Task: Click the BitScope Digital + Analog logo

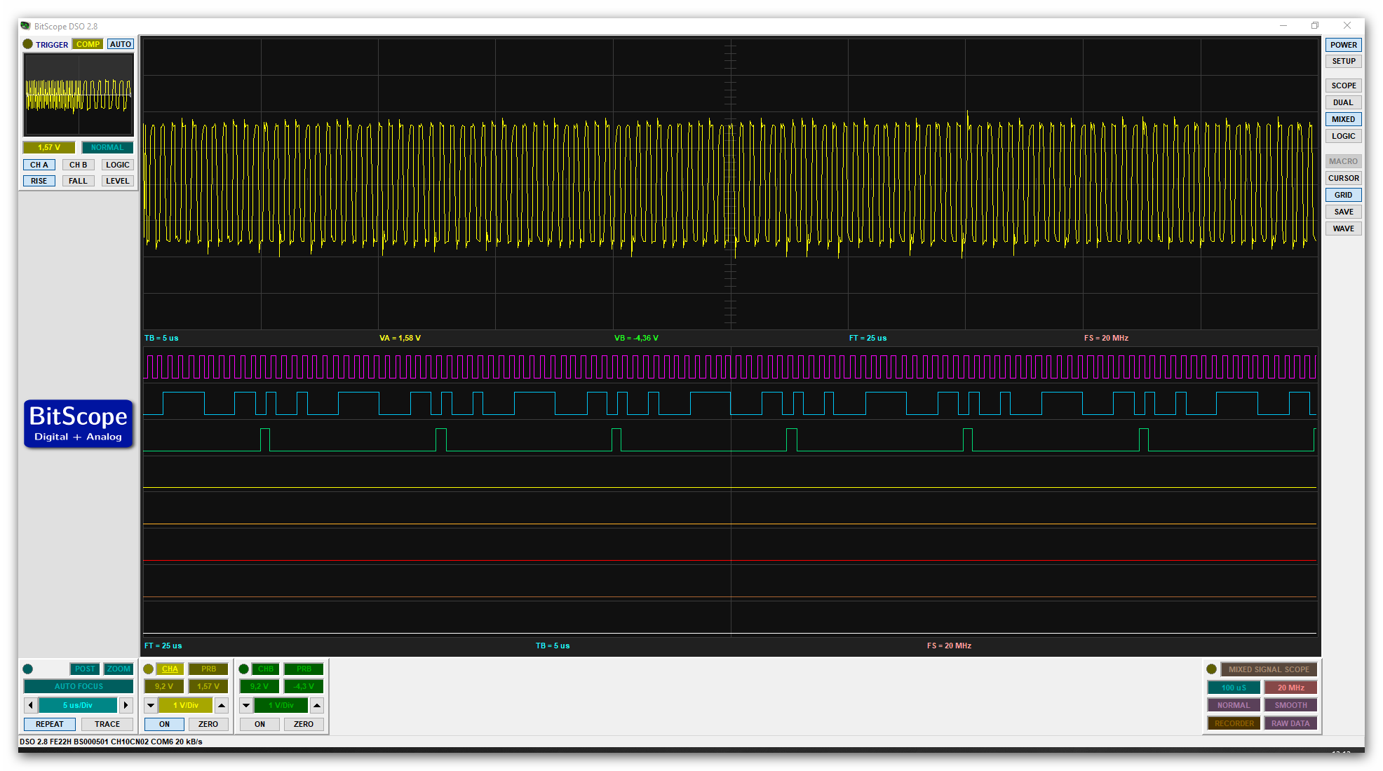Action: tap(79, 424)
